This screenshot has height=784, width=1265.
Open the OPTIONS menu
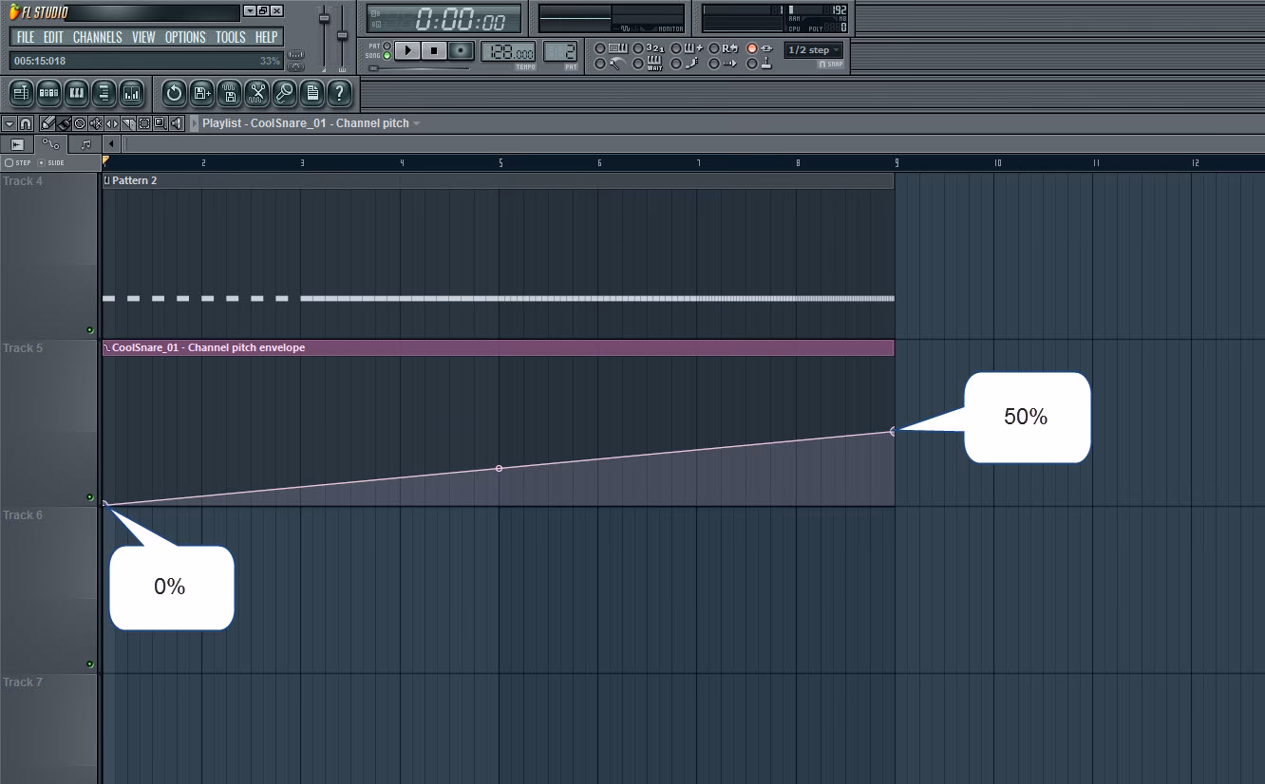184,37
